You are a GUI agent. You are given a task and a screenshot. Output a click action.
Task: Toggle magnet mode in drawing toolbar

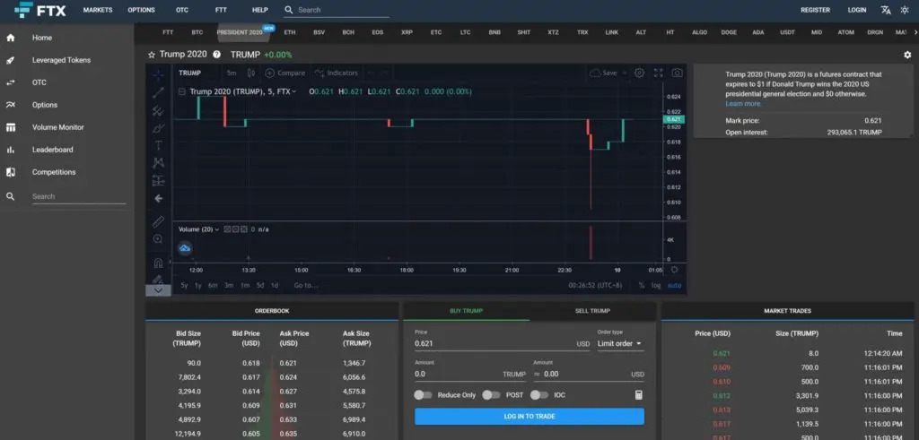158,263
